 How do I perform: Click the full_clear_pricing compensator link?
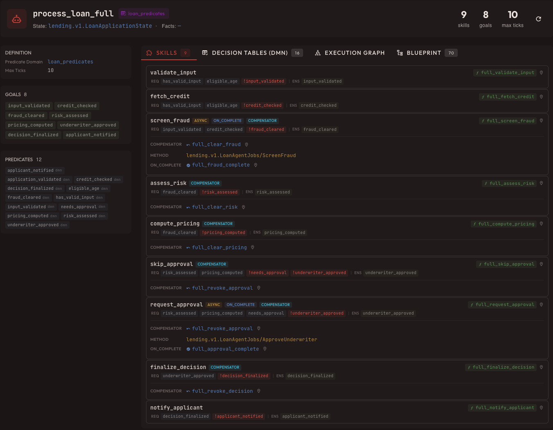[x=220, y=247]
